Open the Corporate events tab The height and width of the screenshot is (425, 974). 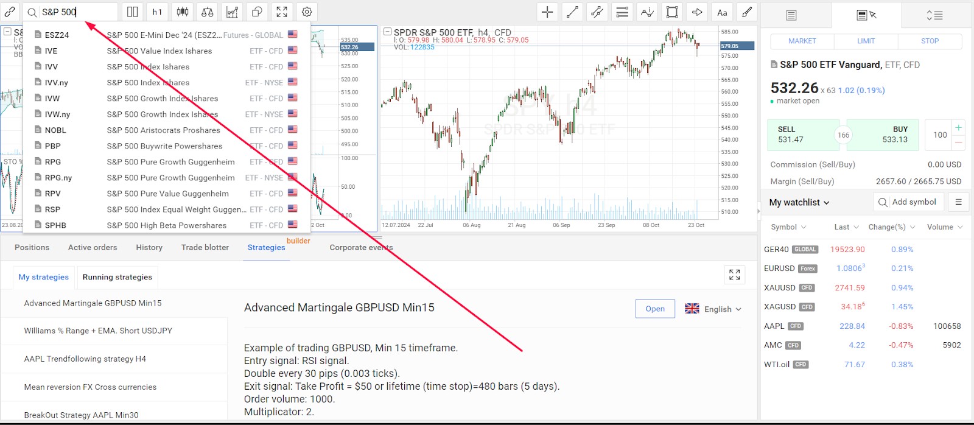pos(361,247)
